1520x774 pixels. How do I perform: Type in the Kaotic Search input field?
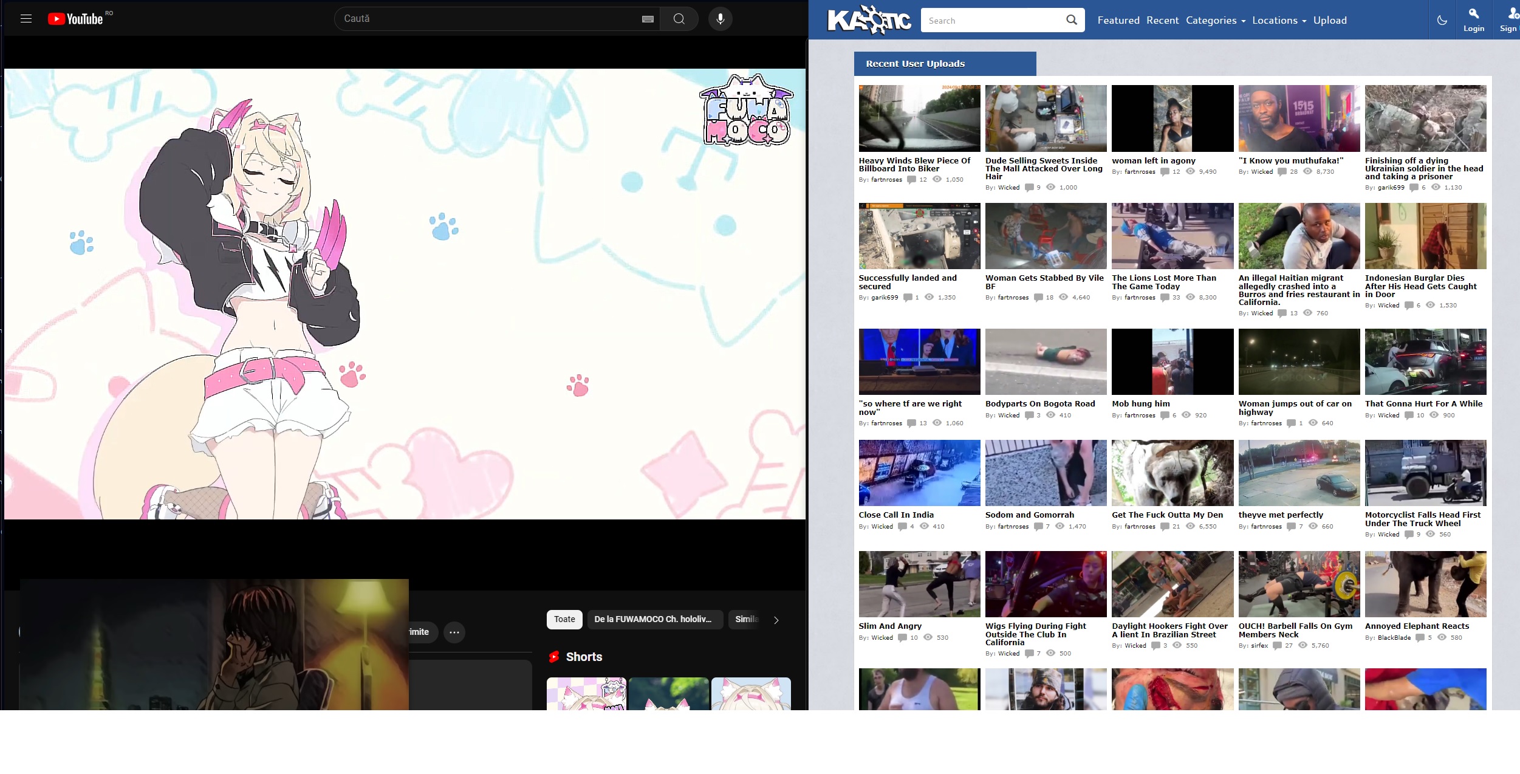[991, 20]
